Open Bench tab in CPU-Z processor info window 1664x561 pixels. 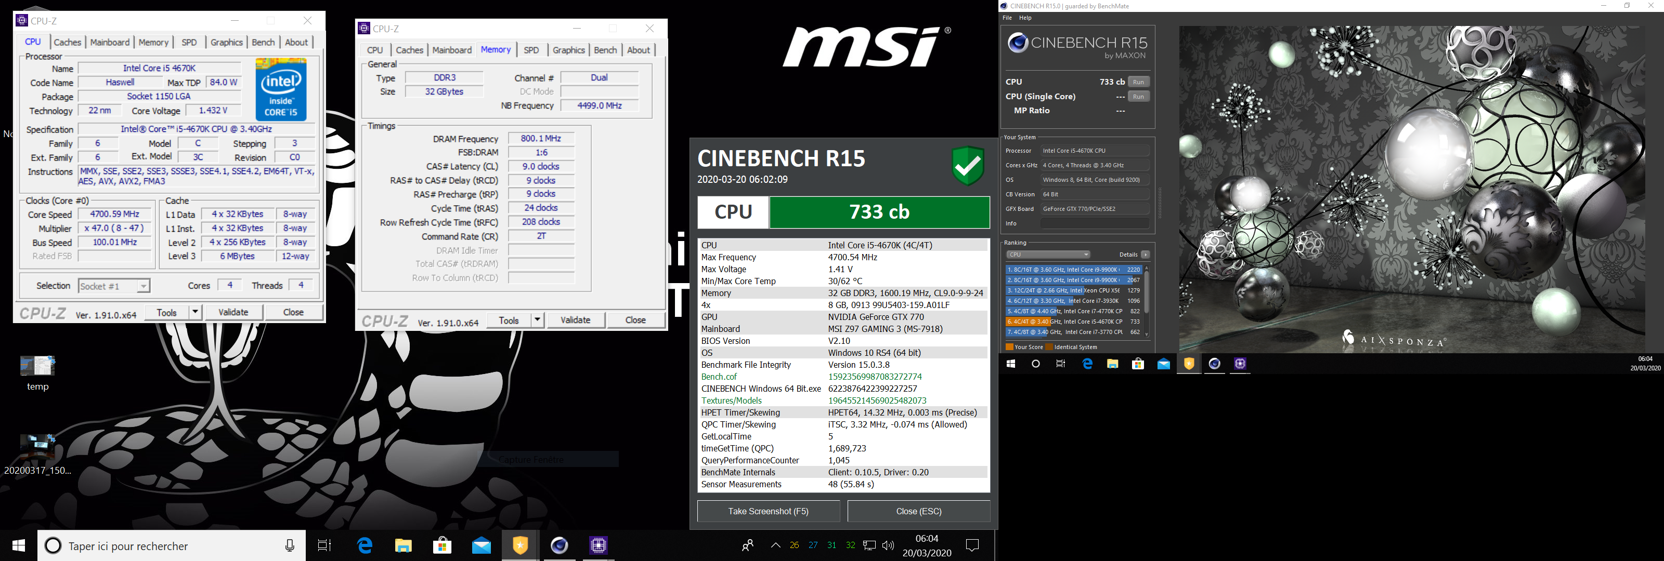[263, 42]
